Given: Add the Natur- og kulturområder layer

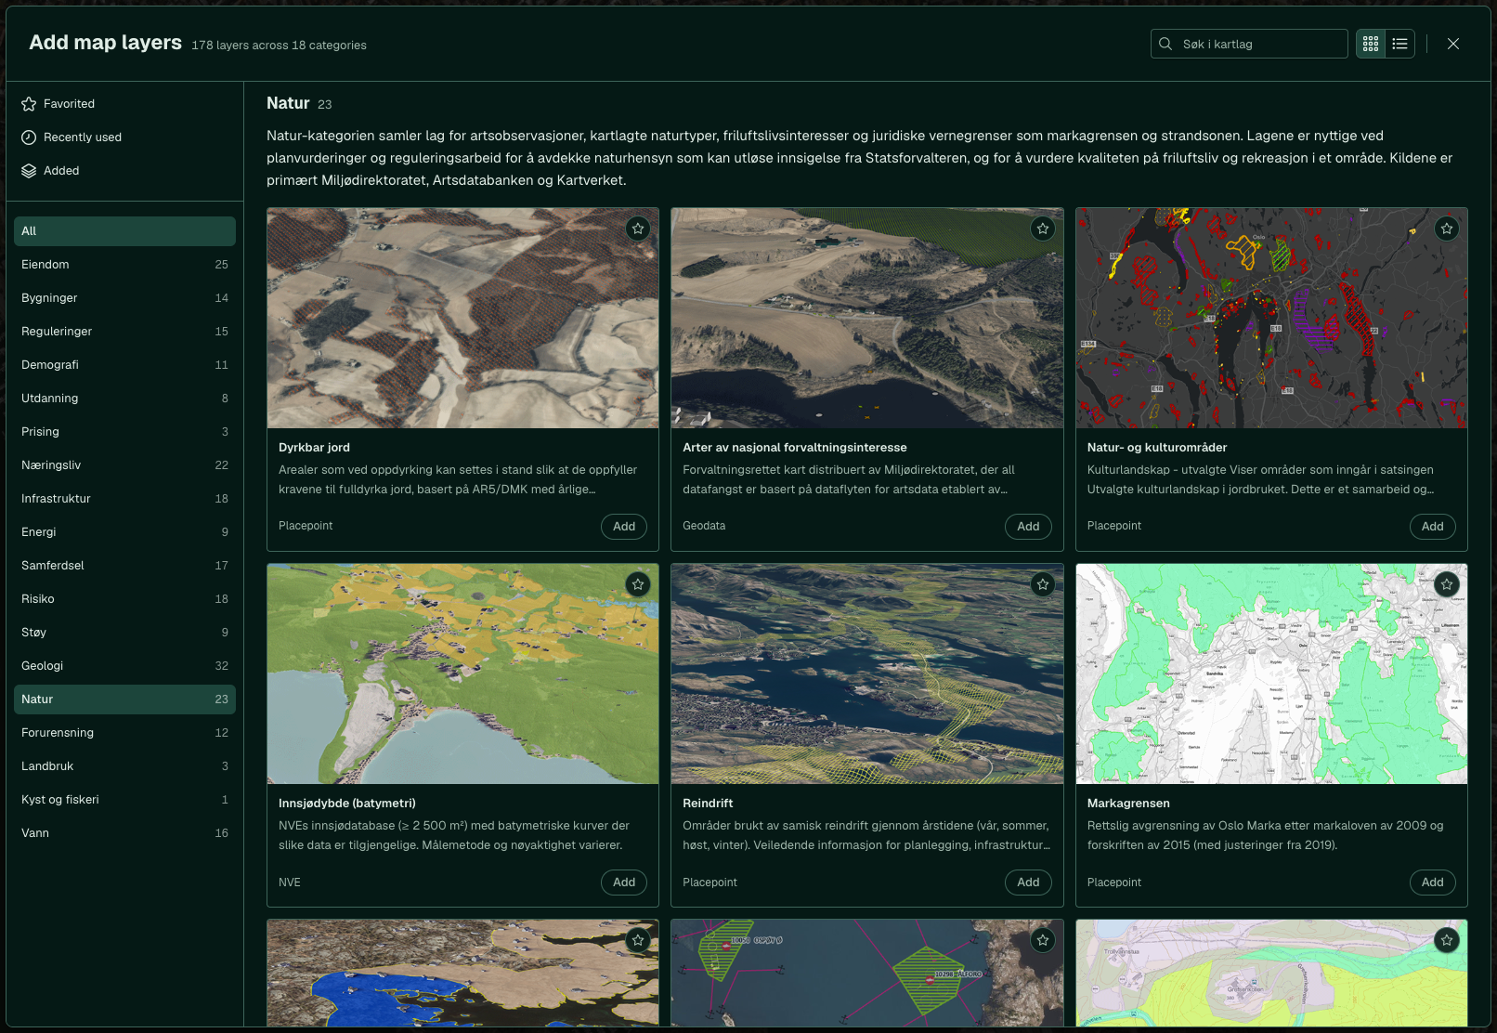Looking at the screenshot, I should click(x=1433, y=527).
